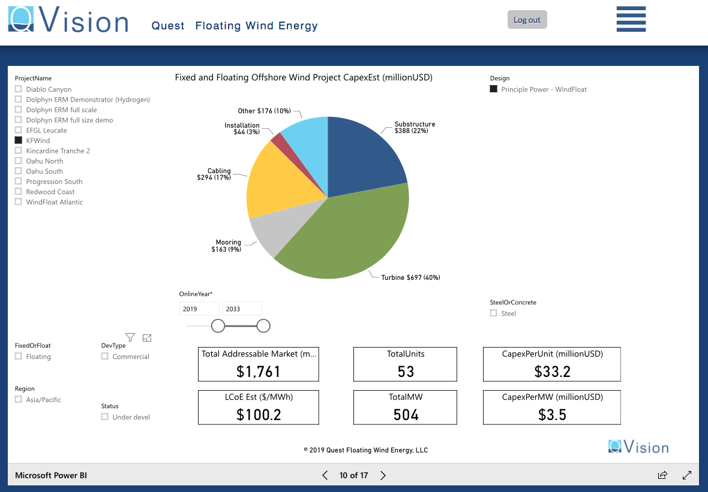This screenshot has height=492, width=708.
Task: Log out of the dashboard
Action: click(527, 19)
